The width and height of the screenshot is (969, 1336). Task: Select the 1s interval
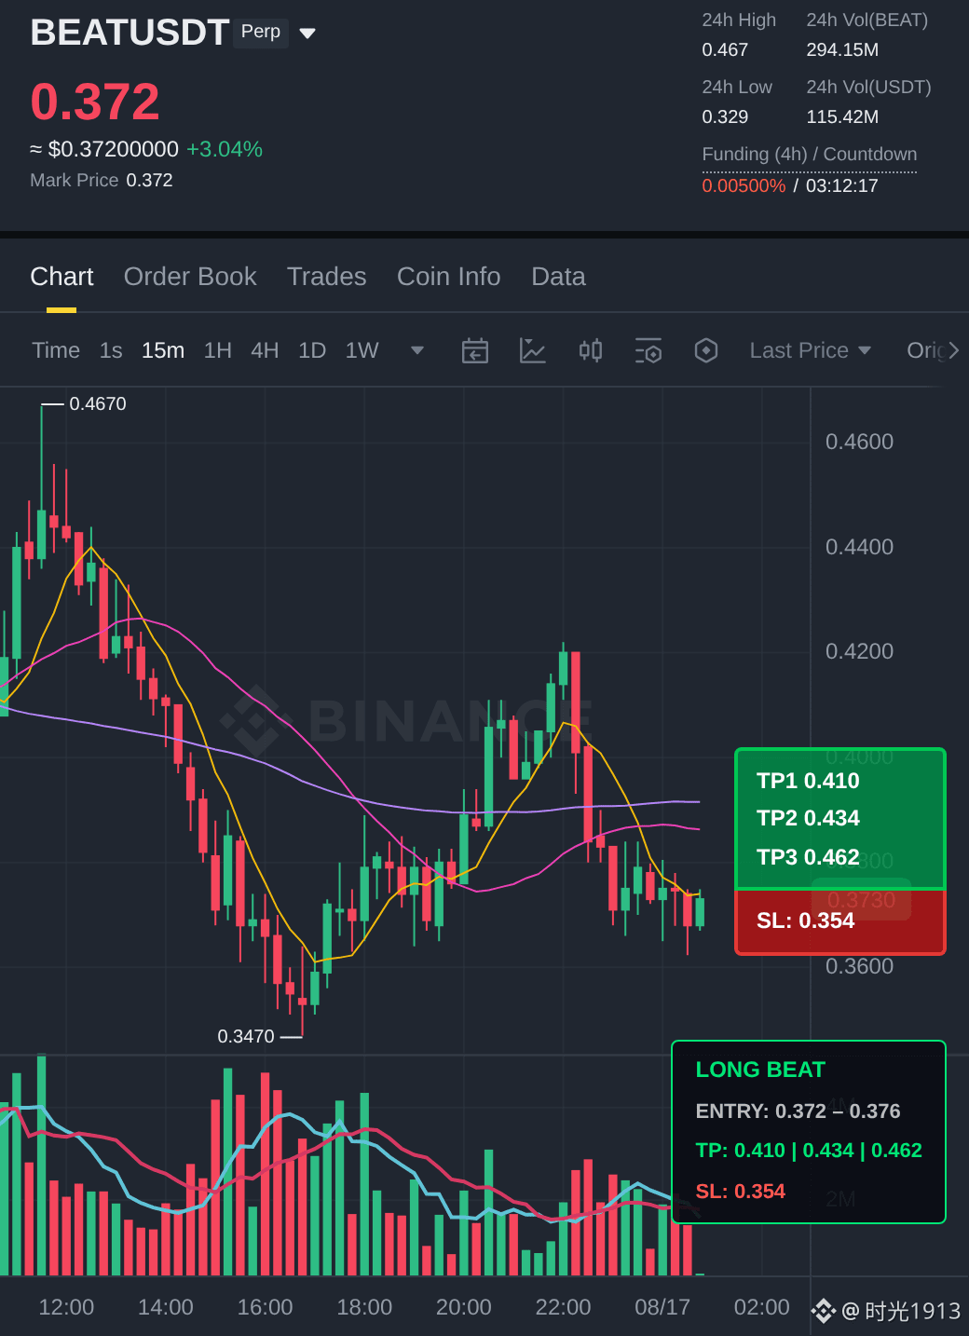[111, 350]
